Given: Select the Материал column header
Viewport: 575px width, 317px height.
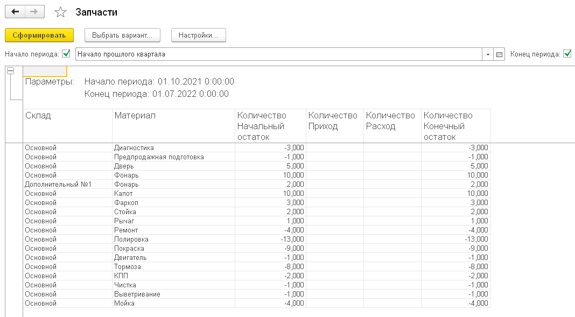Looking at the screenshot, I should tap(173, 126).
